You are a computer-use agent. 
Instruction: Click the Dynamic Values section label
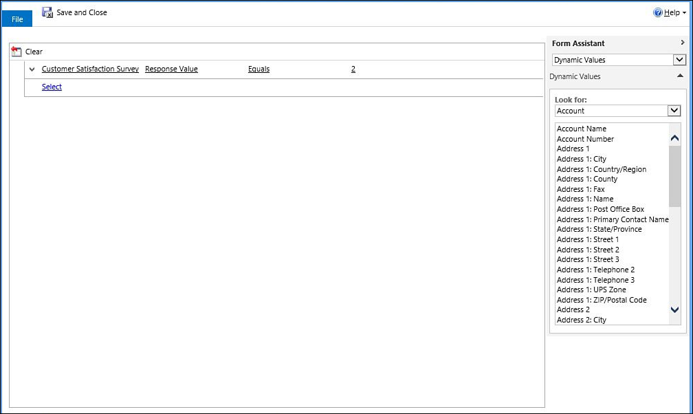click(x=575, y=76)
